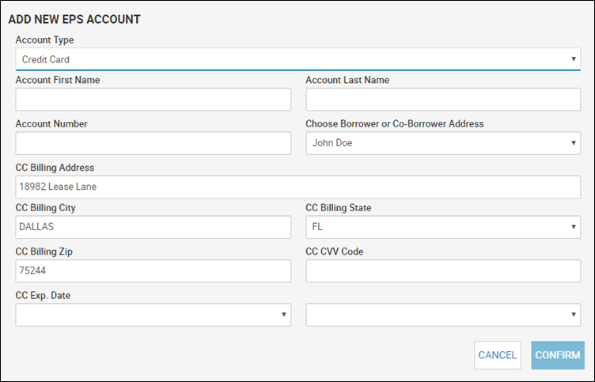Select the Account Number input box
595x382 pixels.
(153, 143)
